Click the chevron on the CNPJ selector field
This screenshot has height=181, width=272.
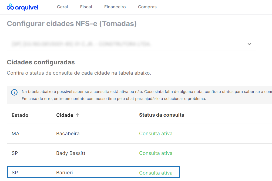click(249, 44)
